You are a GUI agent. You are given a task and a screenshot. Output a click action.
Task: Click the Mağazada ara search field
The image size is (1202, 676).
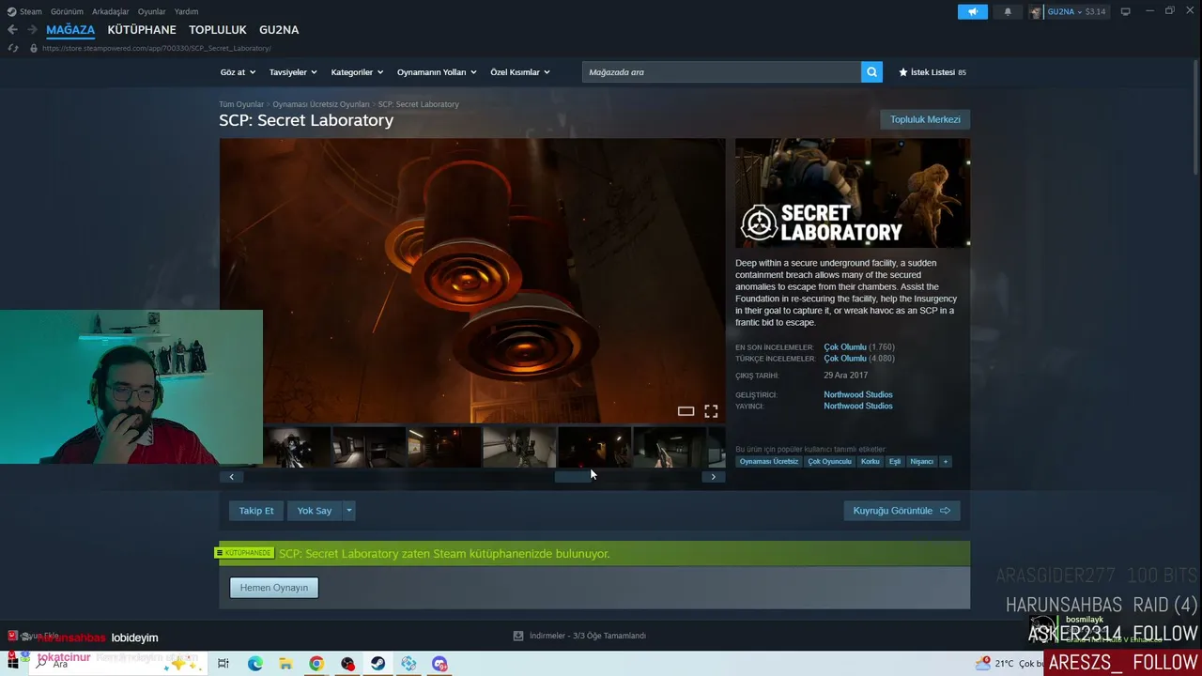click(721, 72)
